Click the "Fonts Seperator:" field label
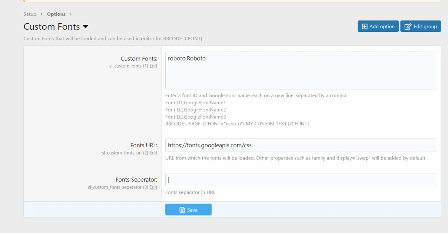448x233 pixels. pyautogui.click(x=136, y=179)
